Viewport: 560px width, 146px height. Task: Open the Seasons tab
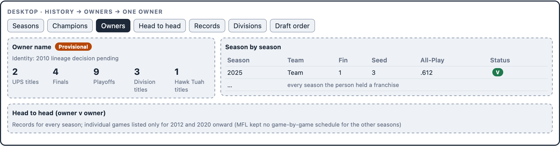(x=26, y=26)
